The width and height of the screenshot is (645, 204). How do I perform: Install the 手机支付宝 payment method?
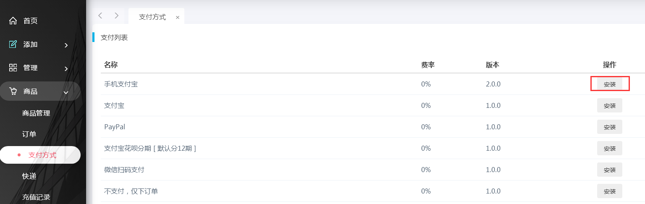609,84
